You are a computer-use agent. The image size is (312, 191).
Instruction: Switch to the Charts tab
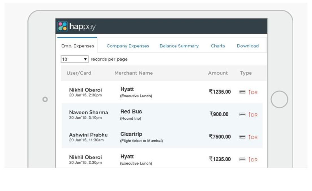click(218, 46)
